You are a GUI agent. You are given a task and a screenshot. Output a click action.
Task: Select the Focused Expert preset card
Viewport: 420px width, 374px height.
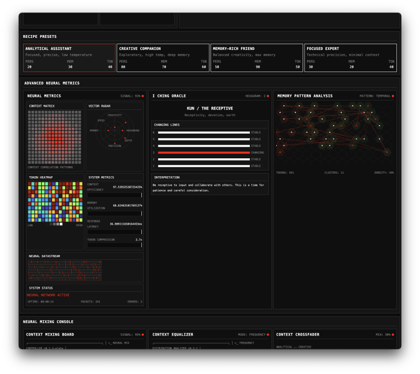350,58
